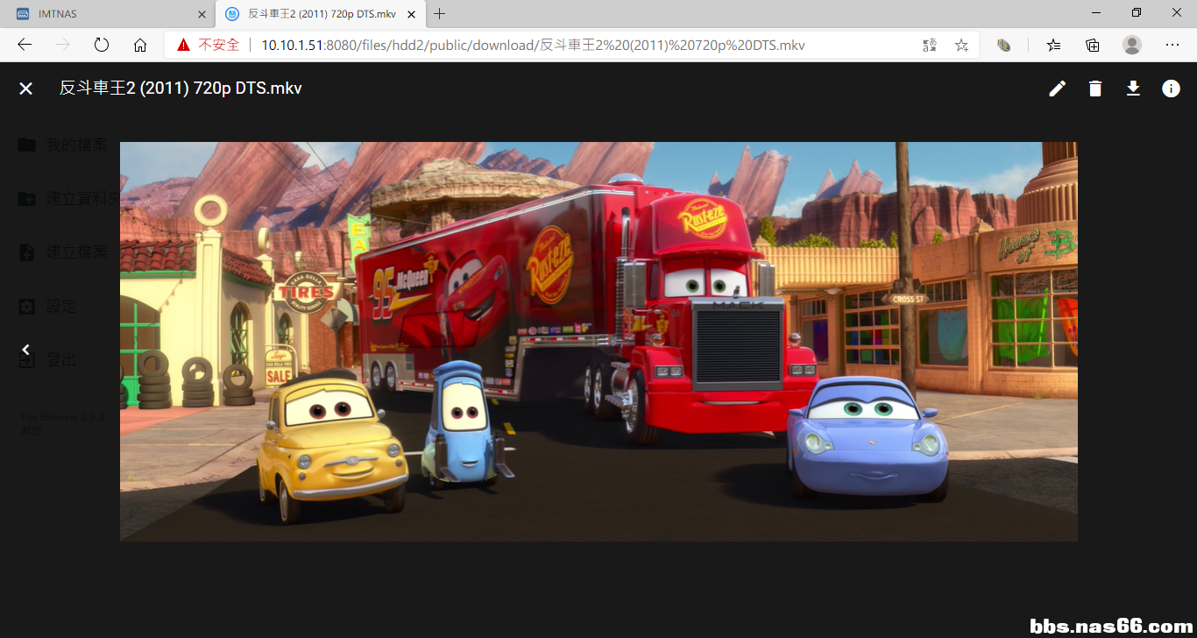This screenshot has height=638, width=1197.
Task: Click the Cars movie preview image
Action: [598, 341]
